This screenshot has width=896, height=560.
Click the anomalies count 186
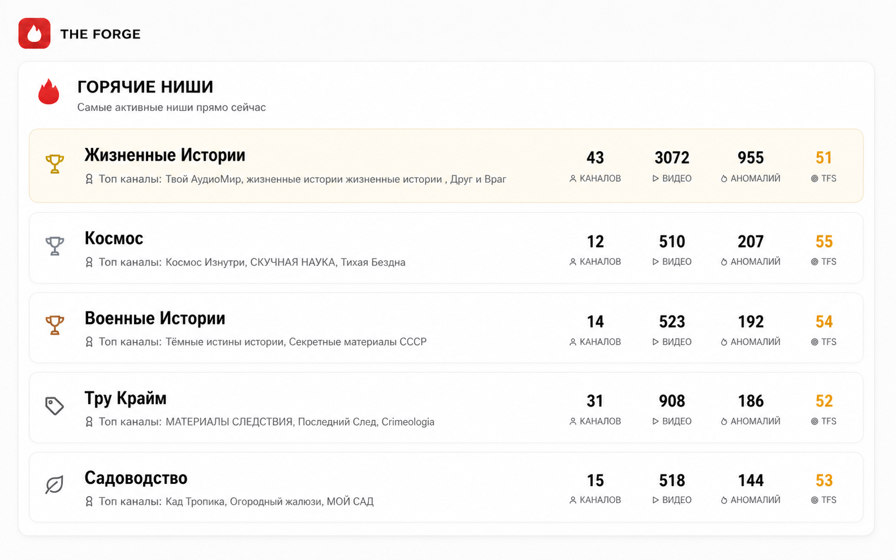(751, 401)
